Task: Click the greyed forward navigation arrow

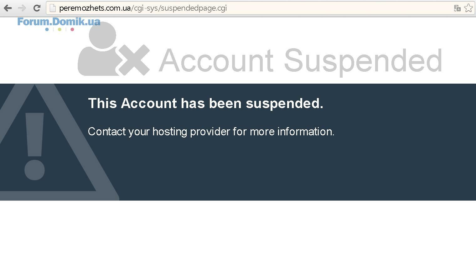Action: pyautogui.click(x=22, y=8)
